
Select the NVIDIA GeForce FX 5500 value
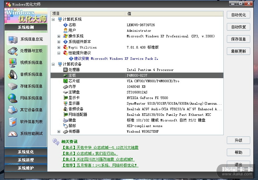pos(148,98)
